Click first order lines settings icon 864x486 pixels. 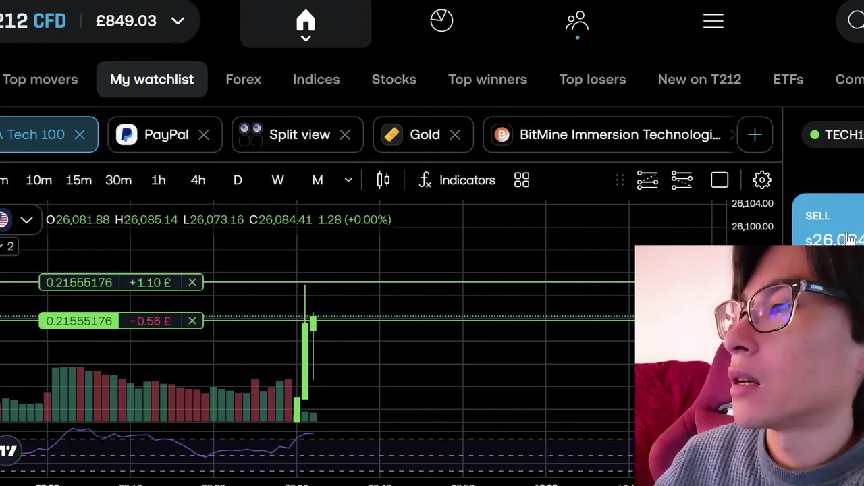click(647, 180)
